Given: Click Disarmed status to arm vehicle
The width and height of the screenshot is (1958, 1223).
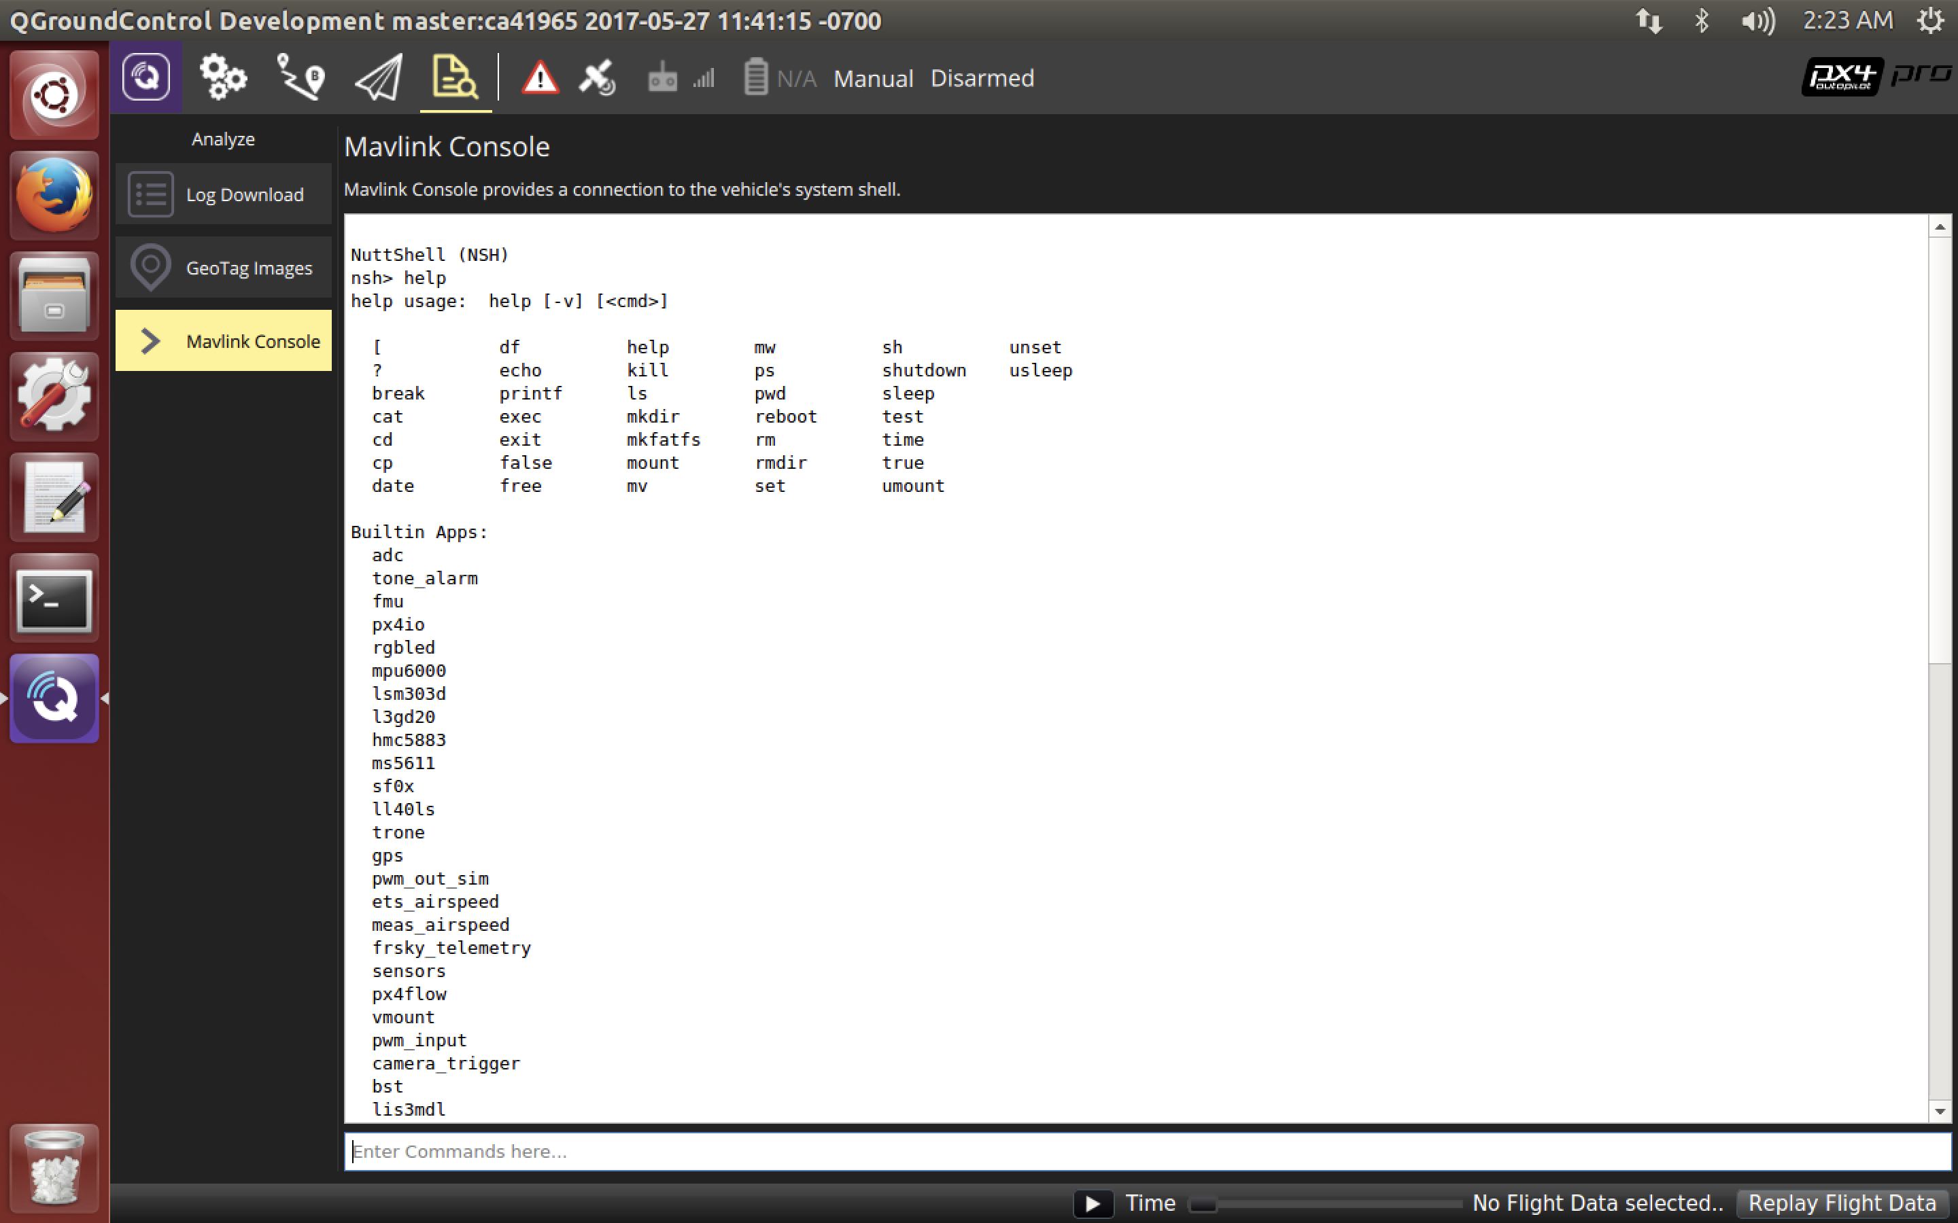Looking at the screenshot, I should tap(982, 78).
